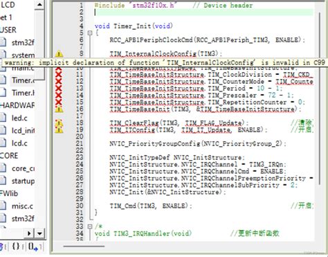Image resolution: width=328 pixels, height=257 pixels.
Task: Click the warning icon on line 19
Action: pos(59,130)
